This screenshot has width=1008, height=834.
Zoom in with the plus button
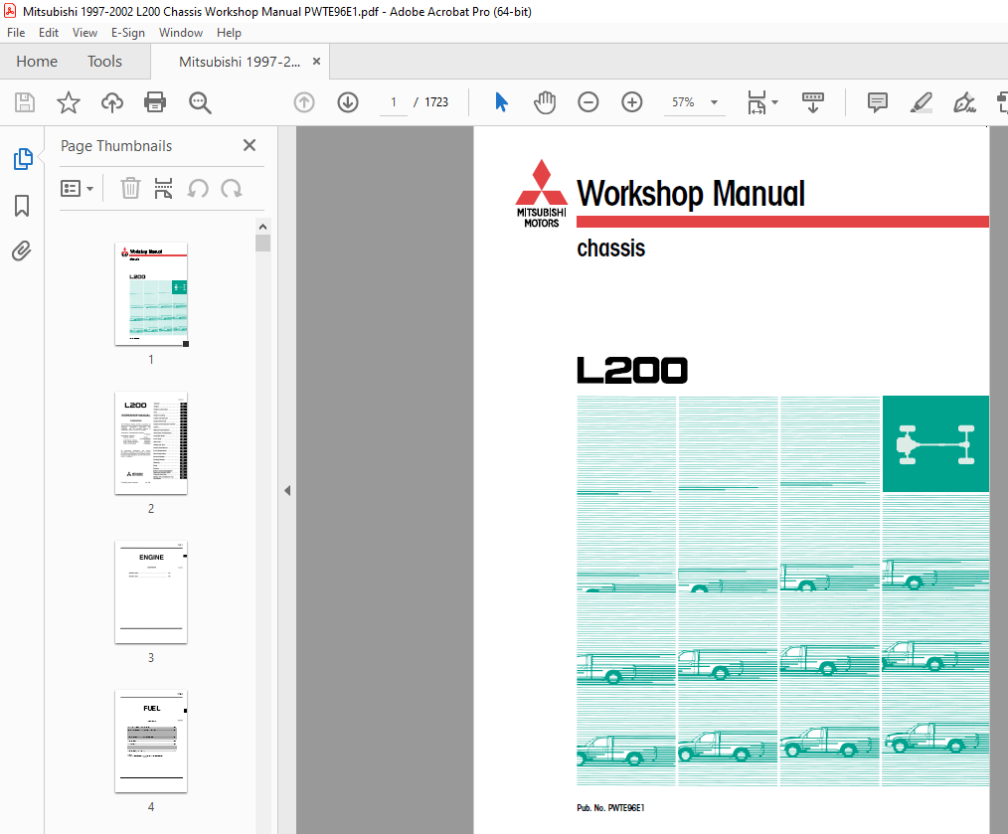point(632,102)
